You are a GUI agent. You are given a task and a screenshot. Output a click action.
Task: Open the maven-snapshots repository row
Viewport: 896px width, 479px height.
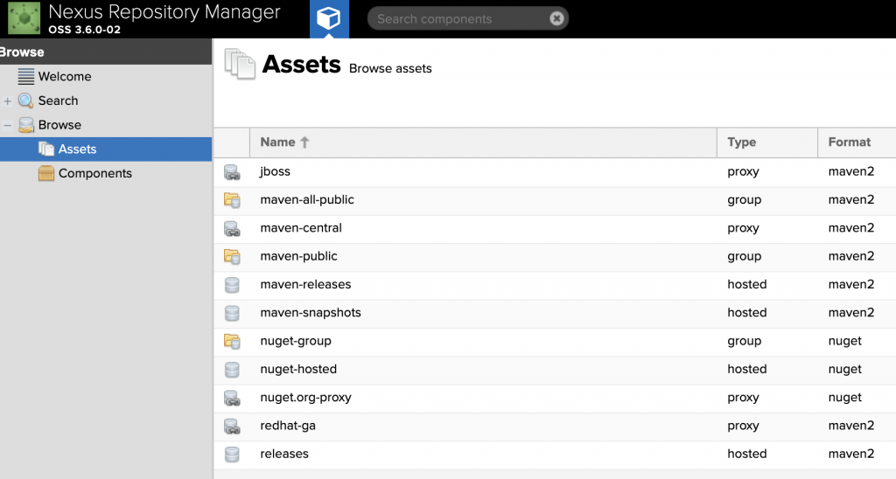(x=311, y=313)
